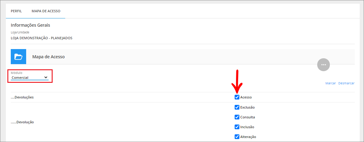Click the Desmarcar link
The image size is (364, 142).
coord(346,83)
